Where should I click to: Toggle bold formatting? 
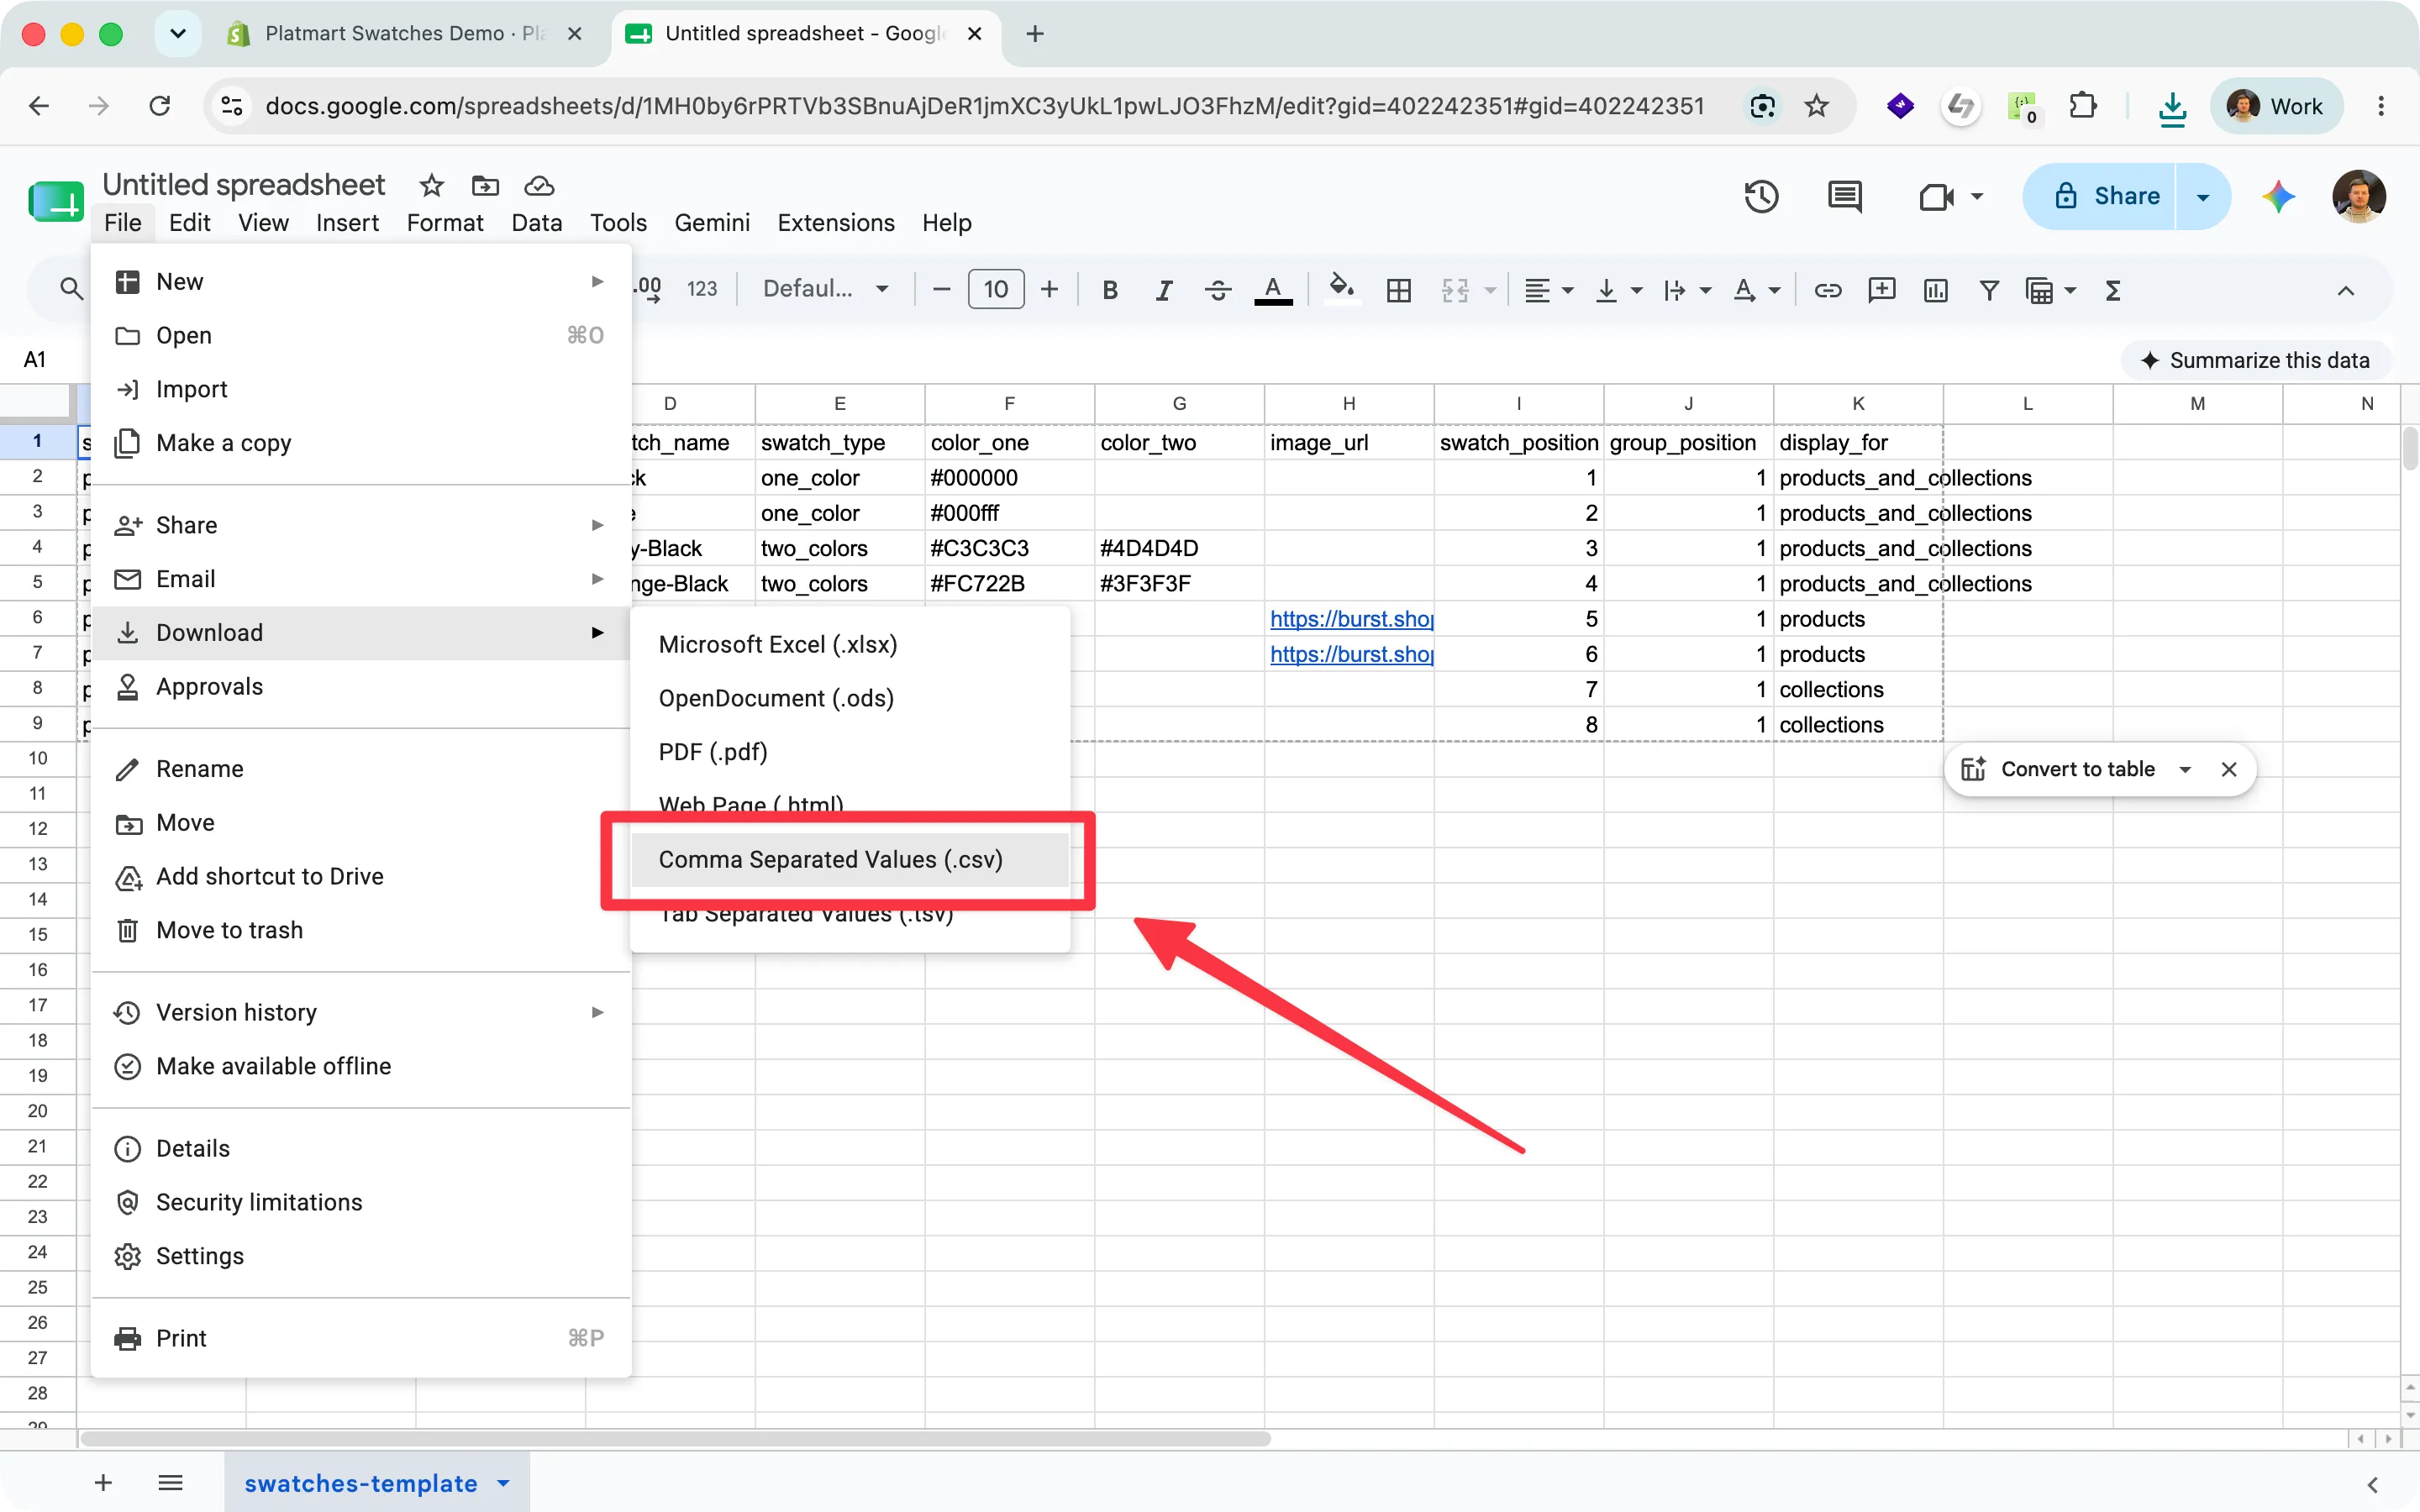(x=1109, y=290)
